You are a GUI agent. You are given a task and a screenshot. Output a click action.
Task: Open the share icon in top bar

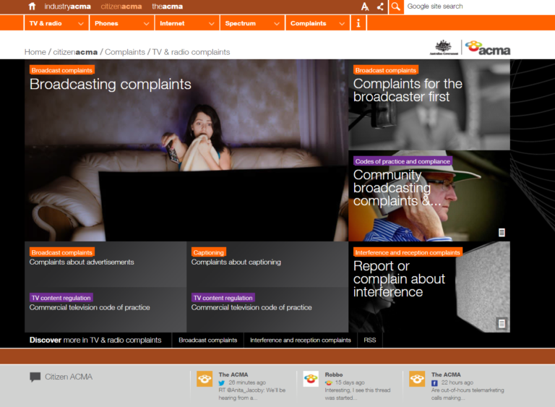[x=381, y=7]
